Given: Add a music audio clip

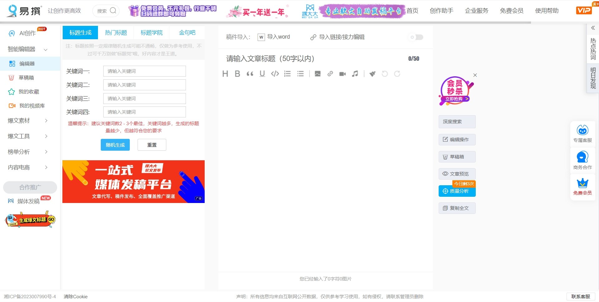Looking at the screenshot, I should [x=355, y=74].
